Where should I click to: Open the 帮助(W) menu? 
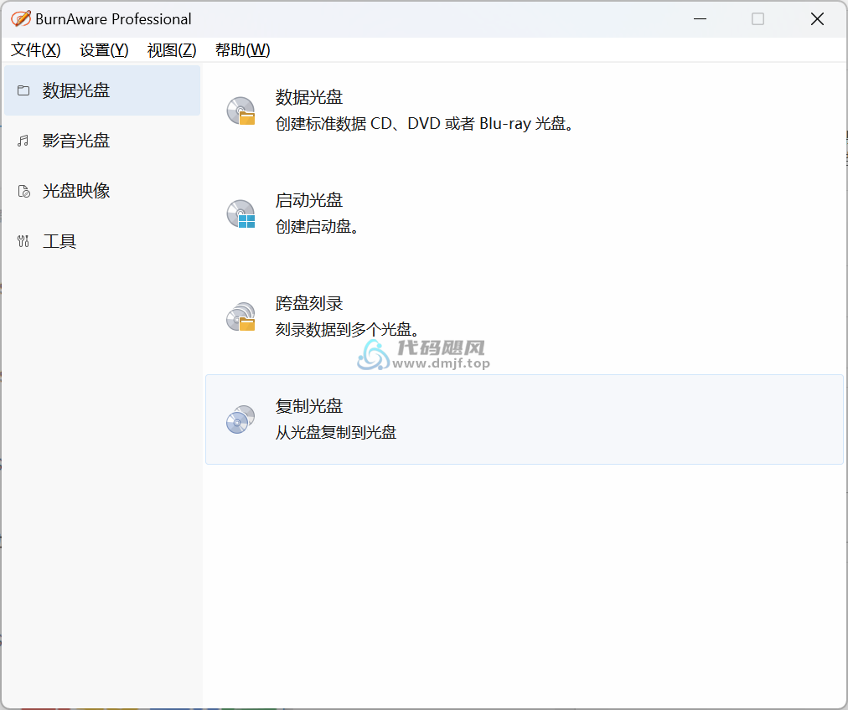242,49
